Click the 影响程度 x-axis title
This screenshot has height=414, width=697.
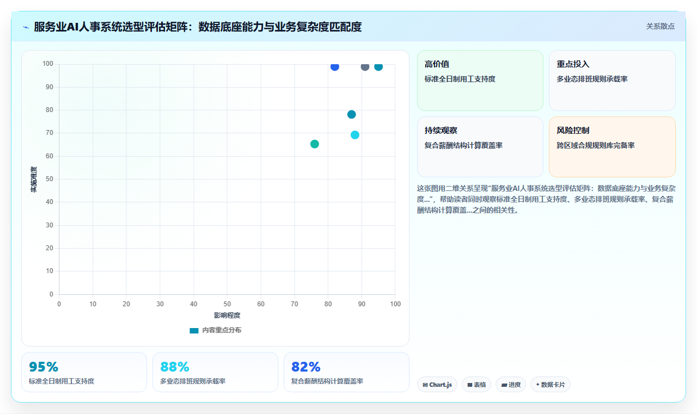pos(227,316)
